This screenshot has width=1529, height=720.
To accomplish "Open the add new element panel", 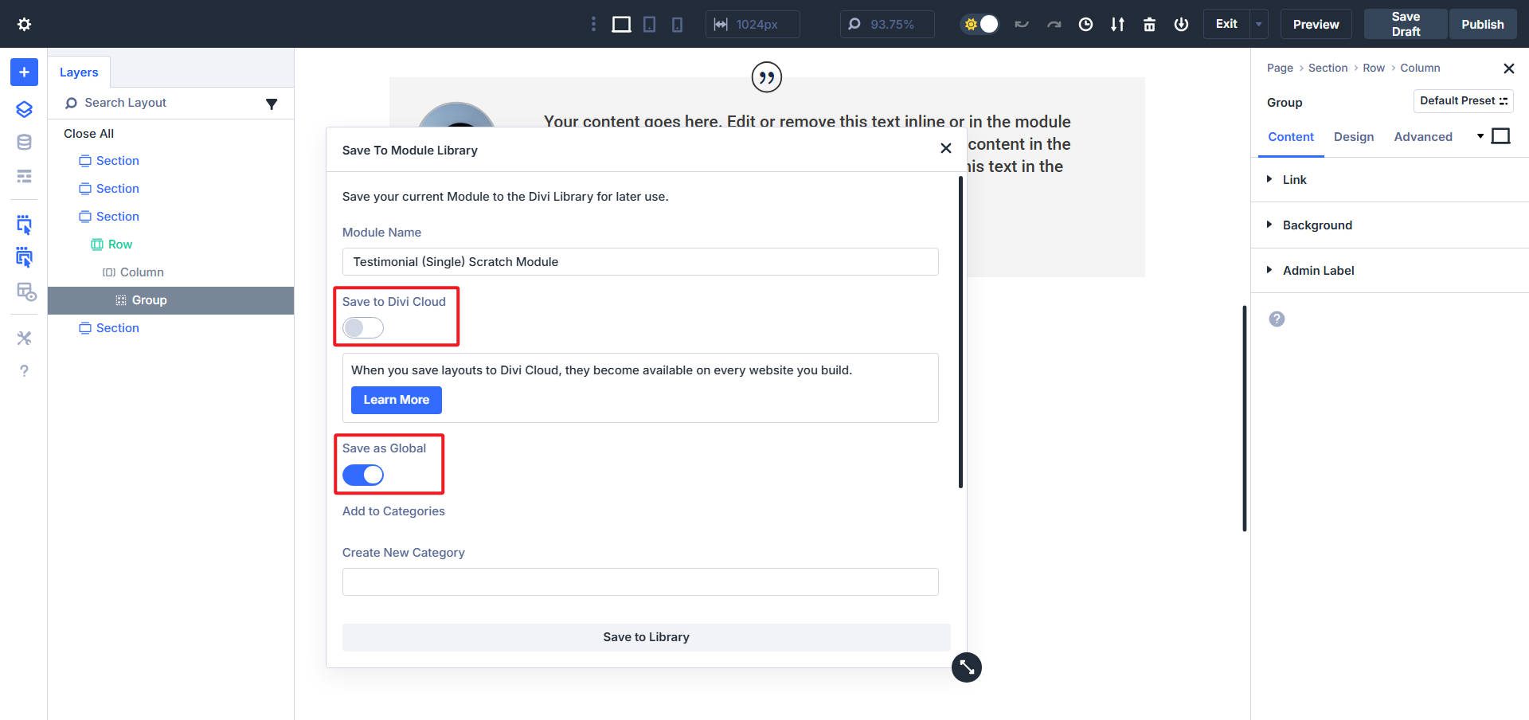I will click(x=23, y=72).
